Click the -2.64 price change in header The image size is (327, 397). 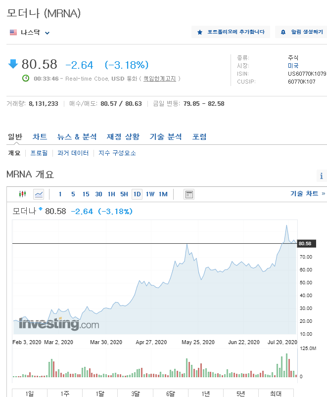click(79, 65)
